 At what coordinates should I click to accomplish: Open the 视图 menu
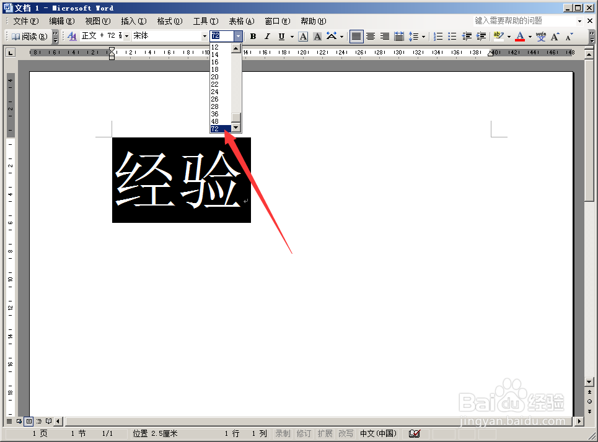click(98, 21)
